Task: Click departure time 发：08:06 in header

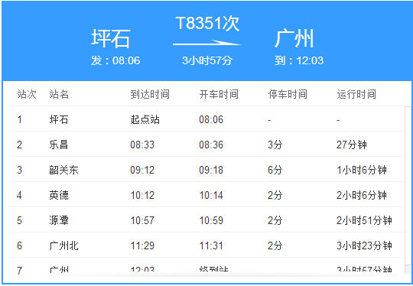Action: 115,60
